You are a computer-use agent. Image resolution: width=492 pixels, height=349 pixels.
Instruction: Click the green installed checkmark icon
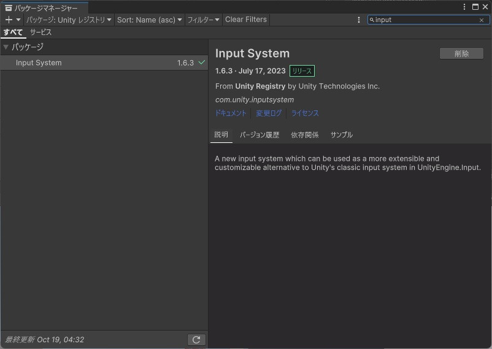pyautogui.click(x=201, y=63)
